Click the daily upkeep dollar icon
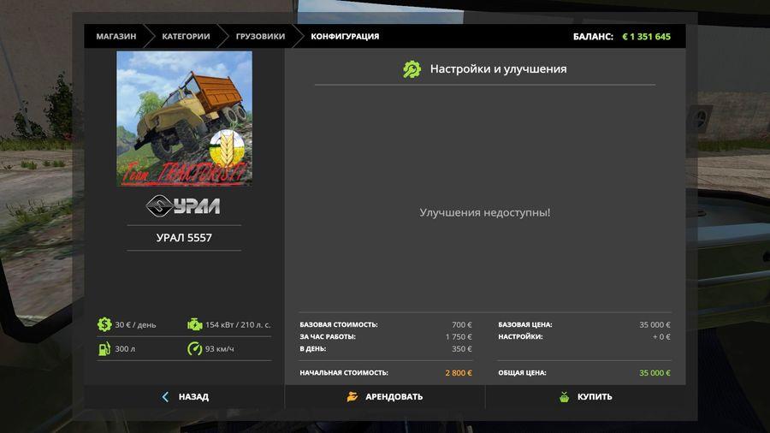 tap(104, 324)
